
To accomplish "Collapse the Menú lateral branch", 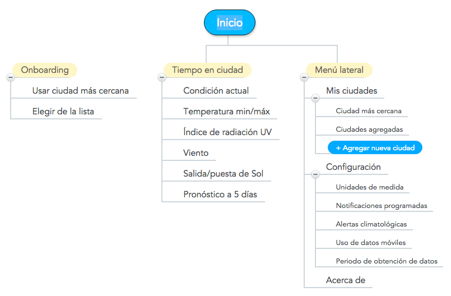I will click(304, 77).
